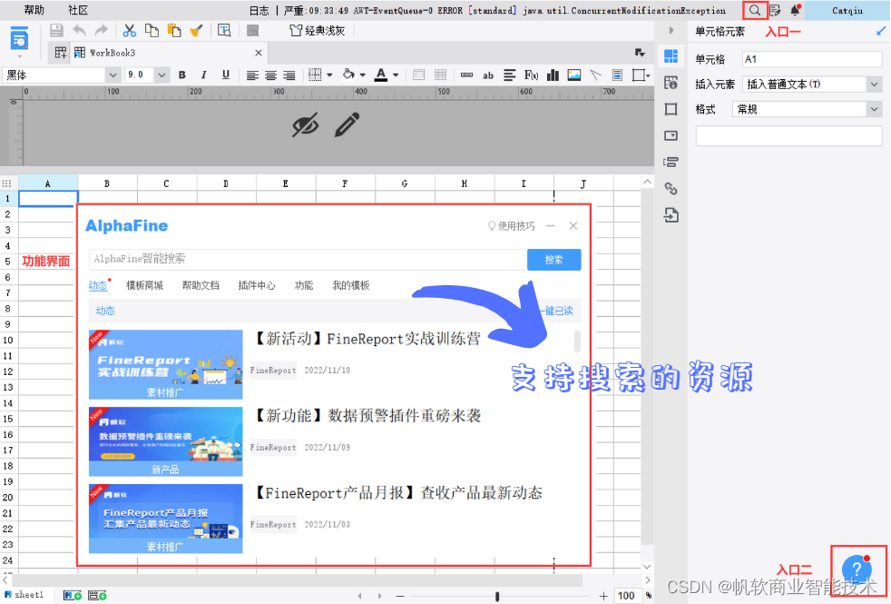Activate the format painter brush
Viewport: 891px width, 604px height.
(x=196, y=31)
